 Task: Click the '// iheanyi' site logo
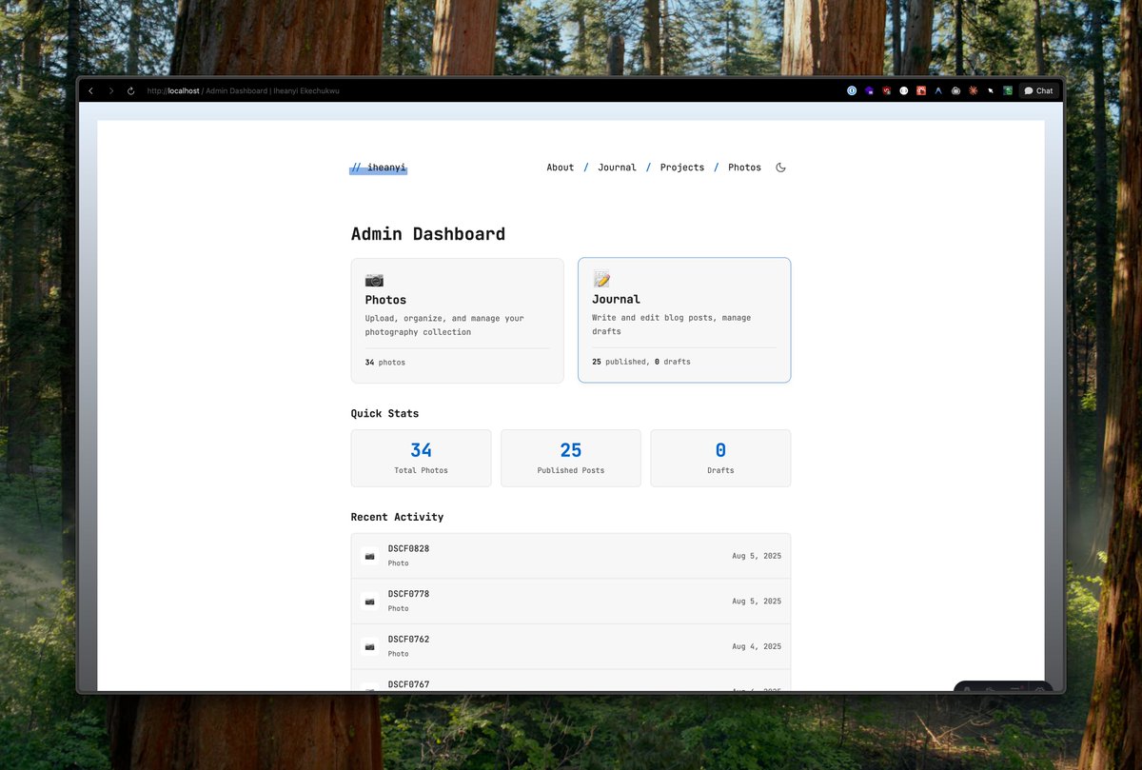tap(378, 168)
